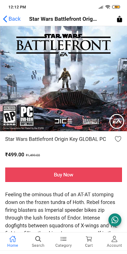The width and height of the screenshot is (127, 254).
Task: Tap the Star Wars Battlefront cover image
Action: click(x=63, y=78)
